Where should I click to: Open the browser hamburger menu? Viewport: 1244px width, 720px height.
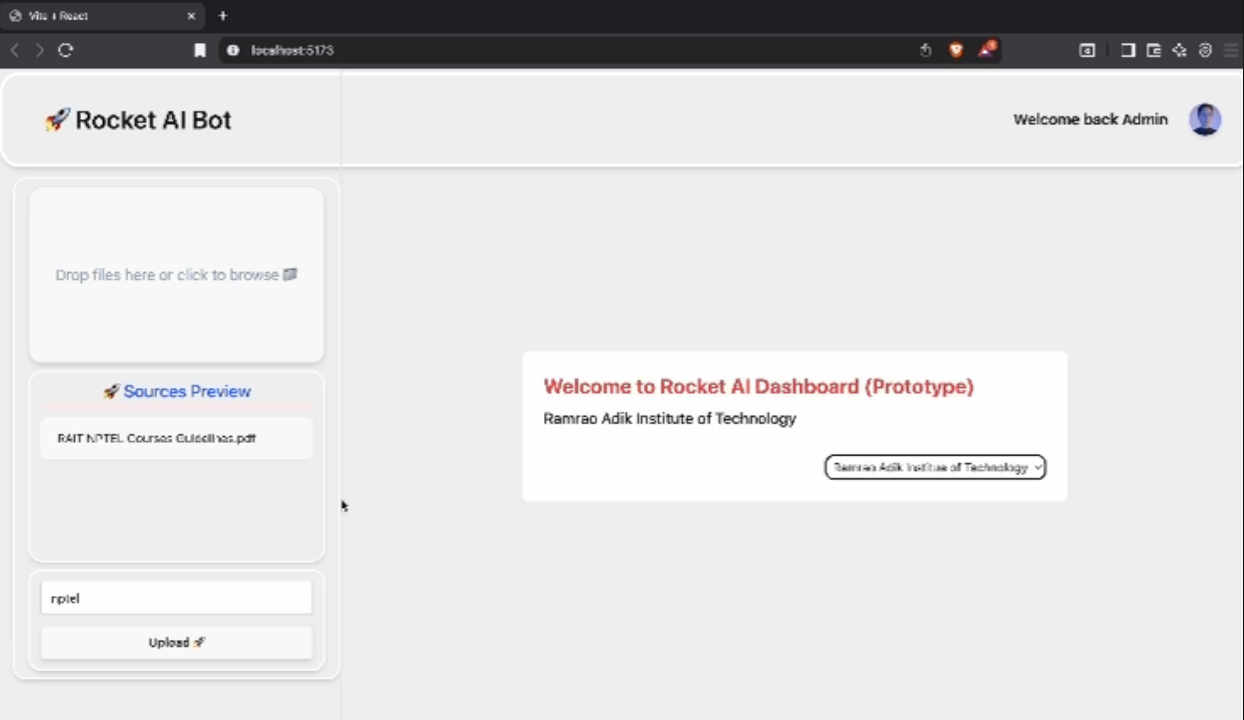pyautogui.click(x=1231, y=50)
